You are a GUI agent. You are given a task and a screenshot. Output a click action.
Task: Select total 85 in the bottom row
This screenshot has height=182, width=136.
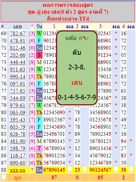[x=100, y=178]
